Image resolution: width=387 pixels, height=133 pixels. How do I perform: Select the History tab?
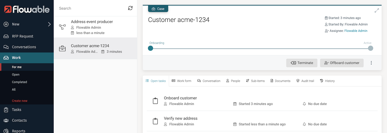click(x=327, y=81)
